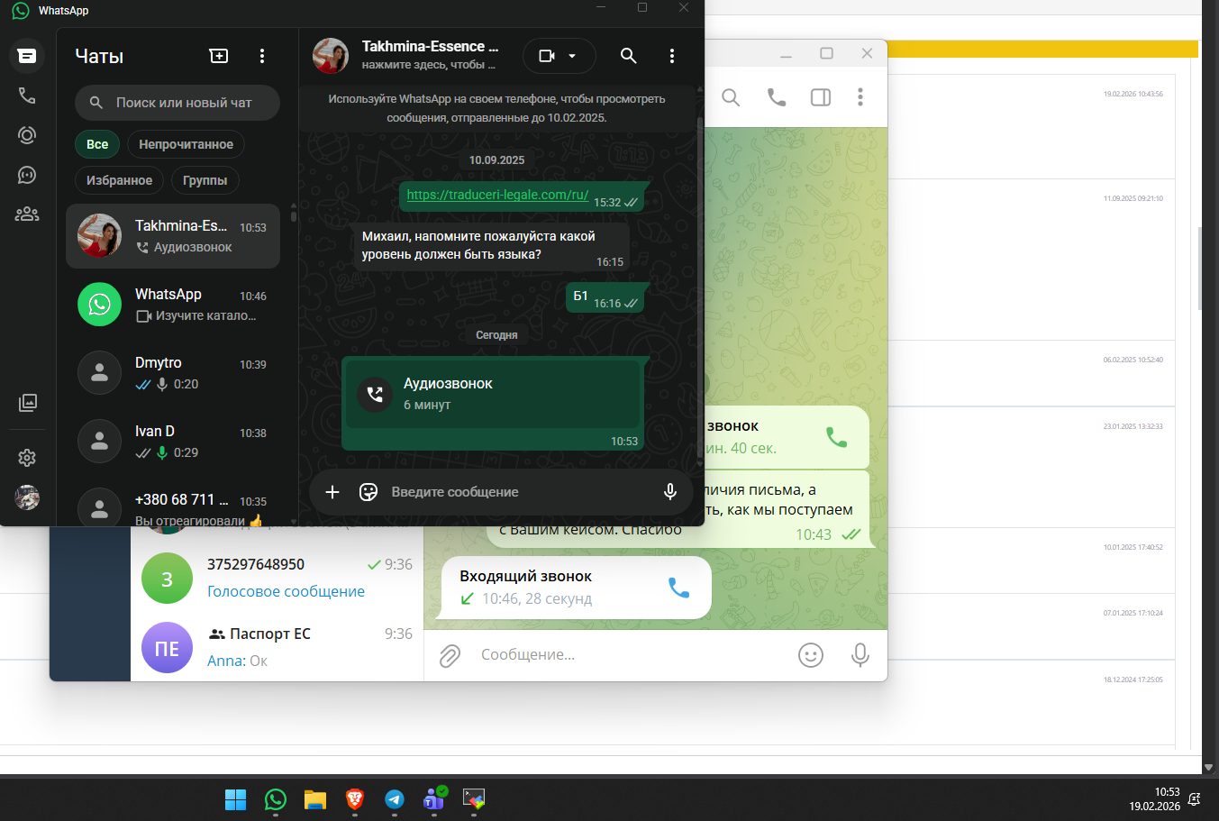Open the Takhmina-Es... chat in the list
Viewport: 1219px width, 821px height.
(173, 236)
